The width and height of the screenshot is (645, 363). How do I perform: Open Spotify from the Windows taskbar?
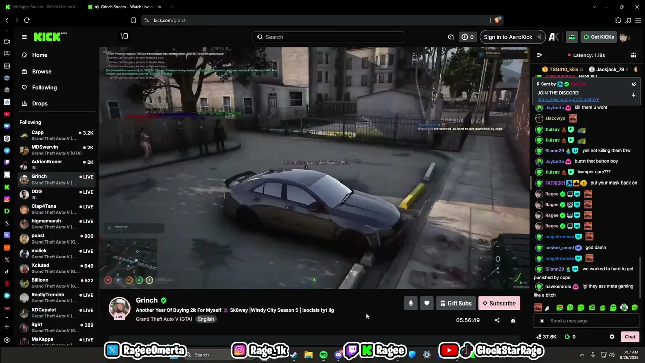324,355
